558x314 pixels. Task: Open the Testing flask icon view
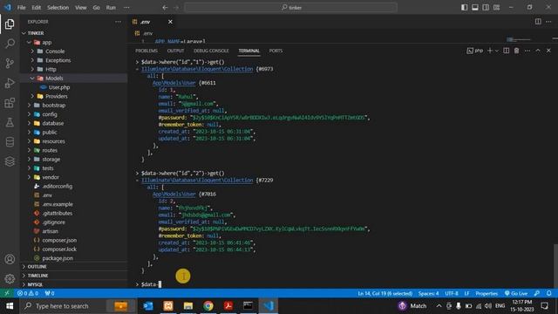(x=10, y=122)
